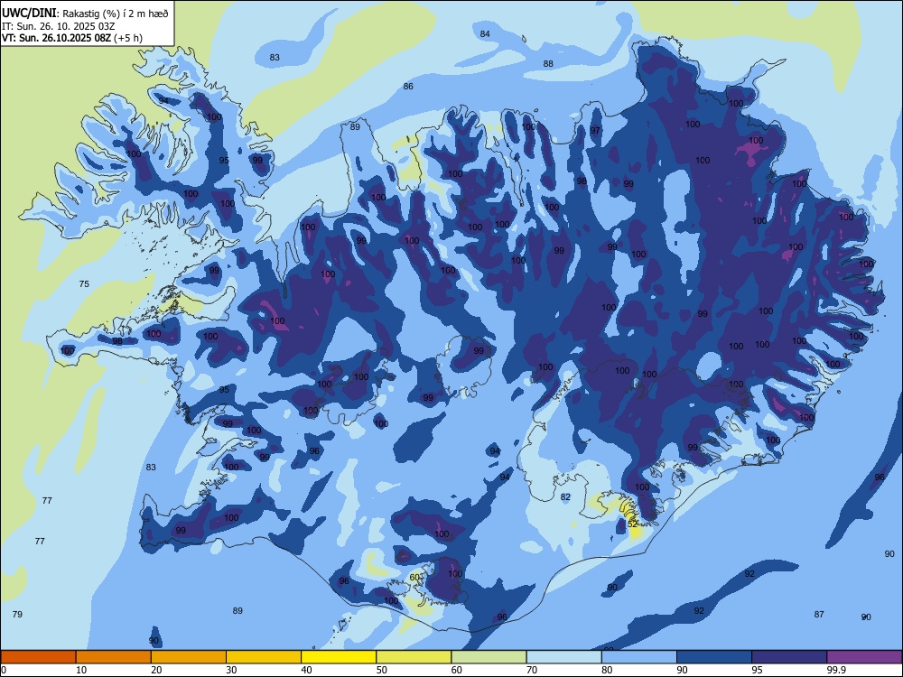Select the orange 10–20 legend color block
This screenshot has width=903, height=677.
(x=114, y=657)
